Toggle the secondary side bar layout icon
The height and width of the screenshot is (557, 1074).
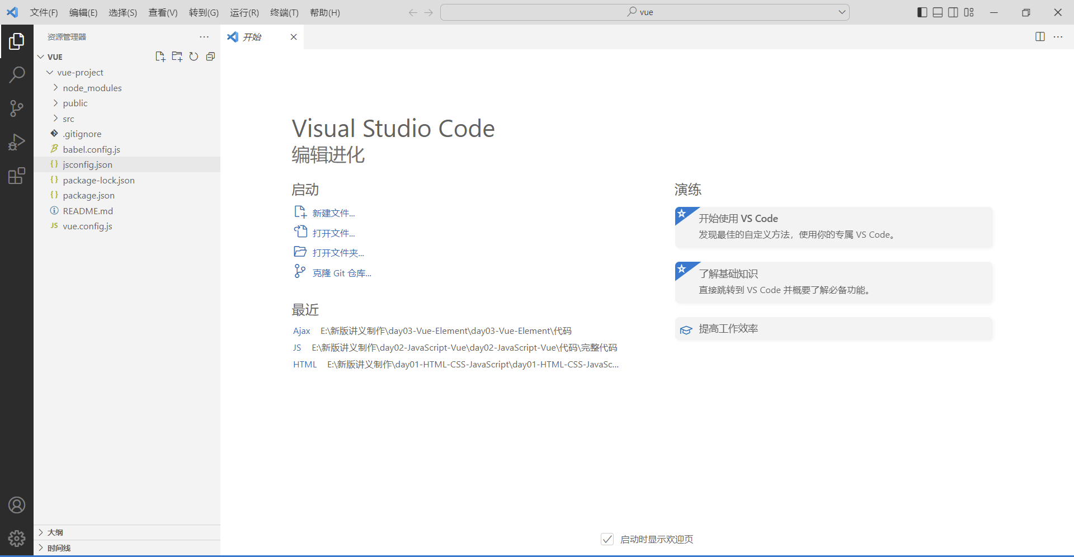(x=953, y=12)
